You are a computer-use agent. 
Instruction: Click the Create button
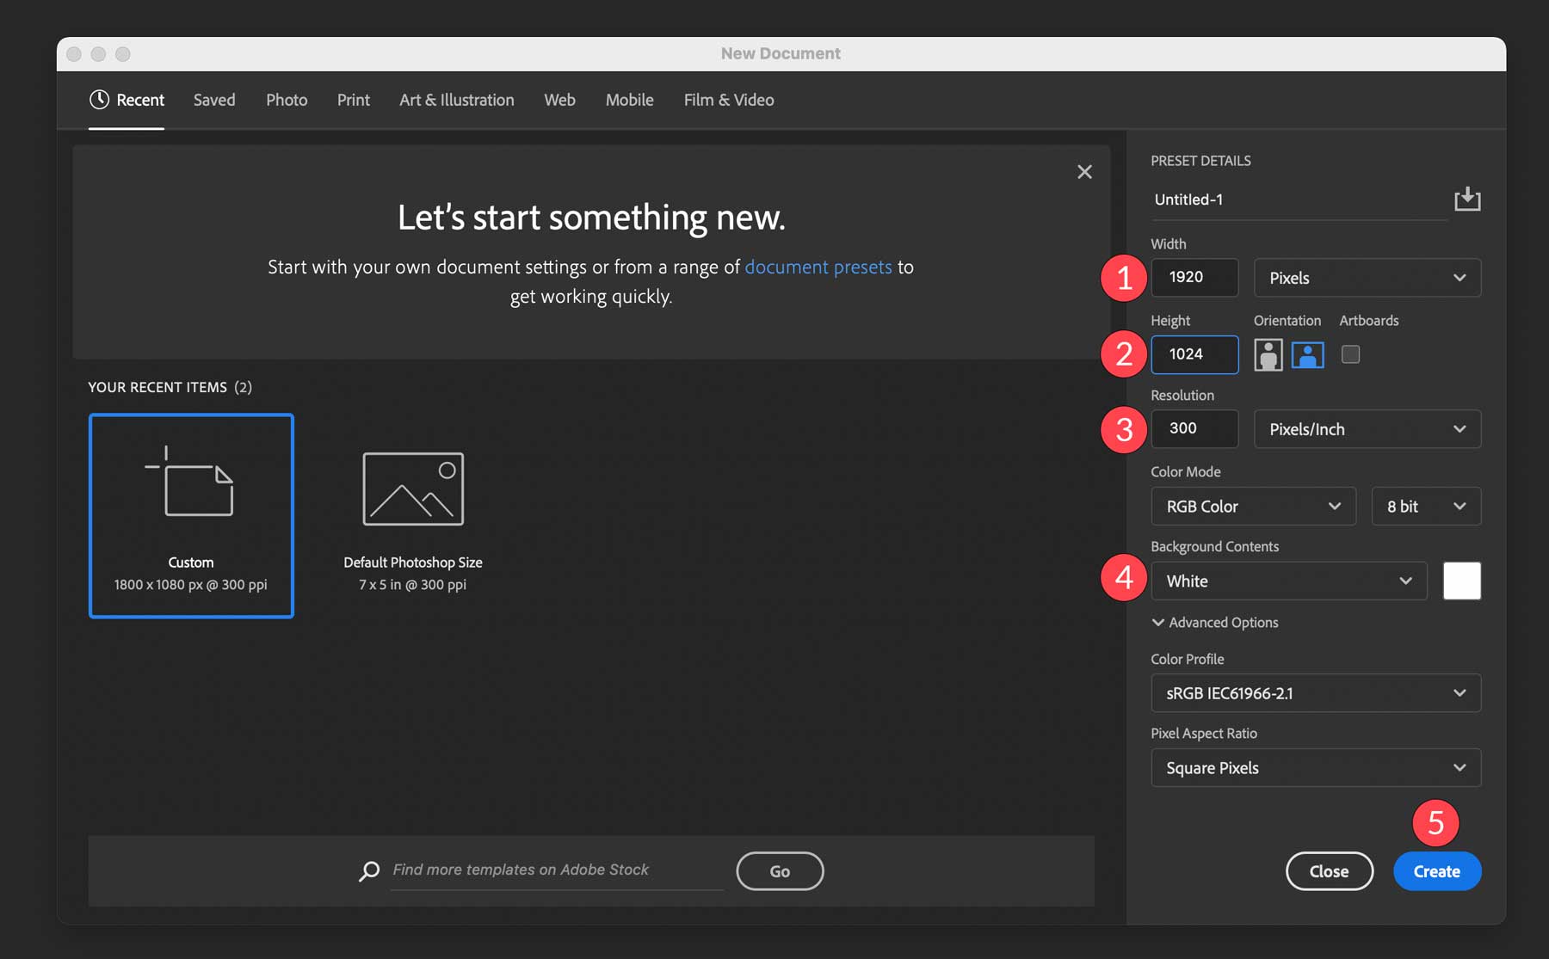1436,870
